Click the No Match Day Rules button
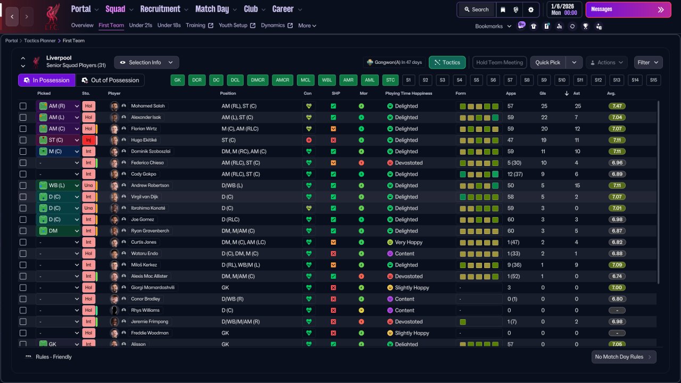The width and height of the screenshot is (681, 383). click(x=624, y=357)
